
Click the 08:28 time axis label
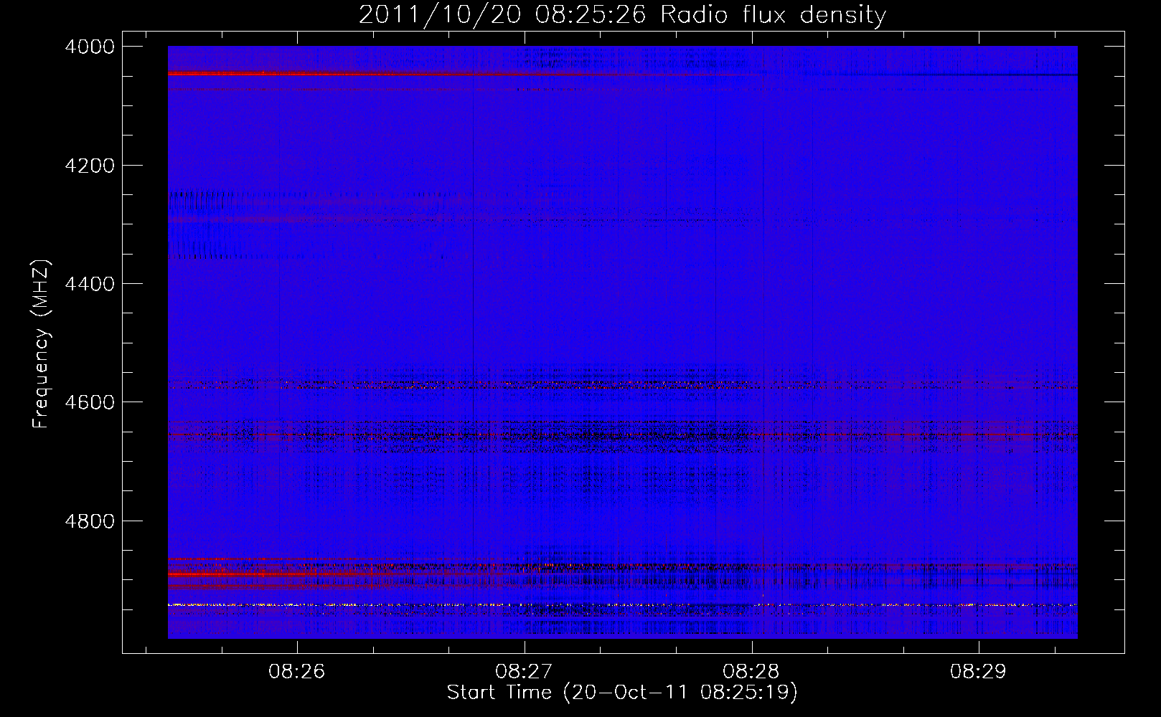[751, 672]
